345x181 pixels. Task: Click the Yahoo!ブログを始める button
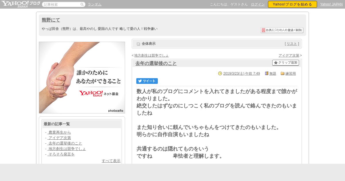click(x=292, y=4)
